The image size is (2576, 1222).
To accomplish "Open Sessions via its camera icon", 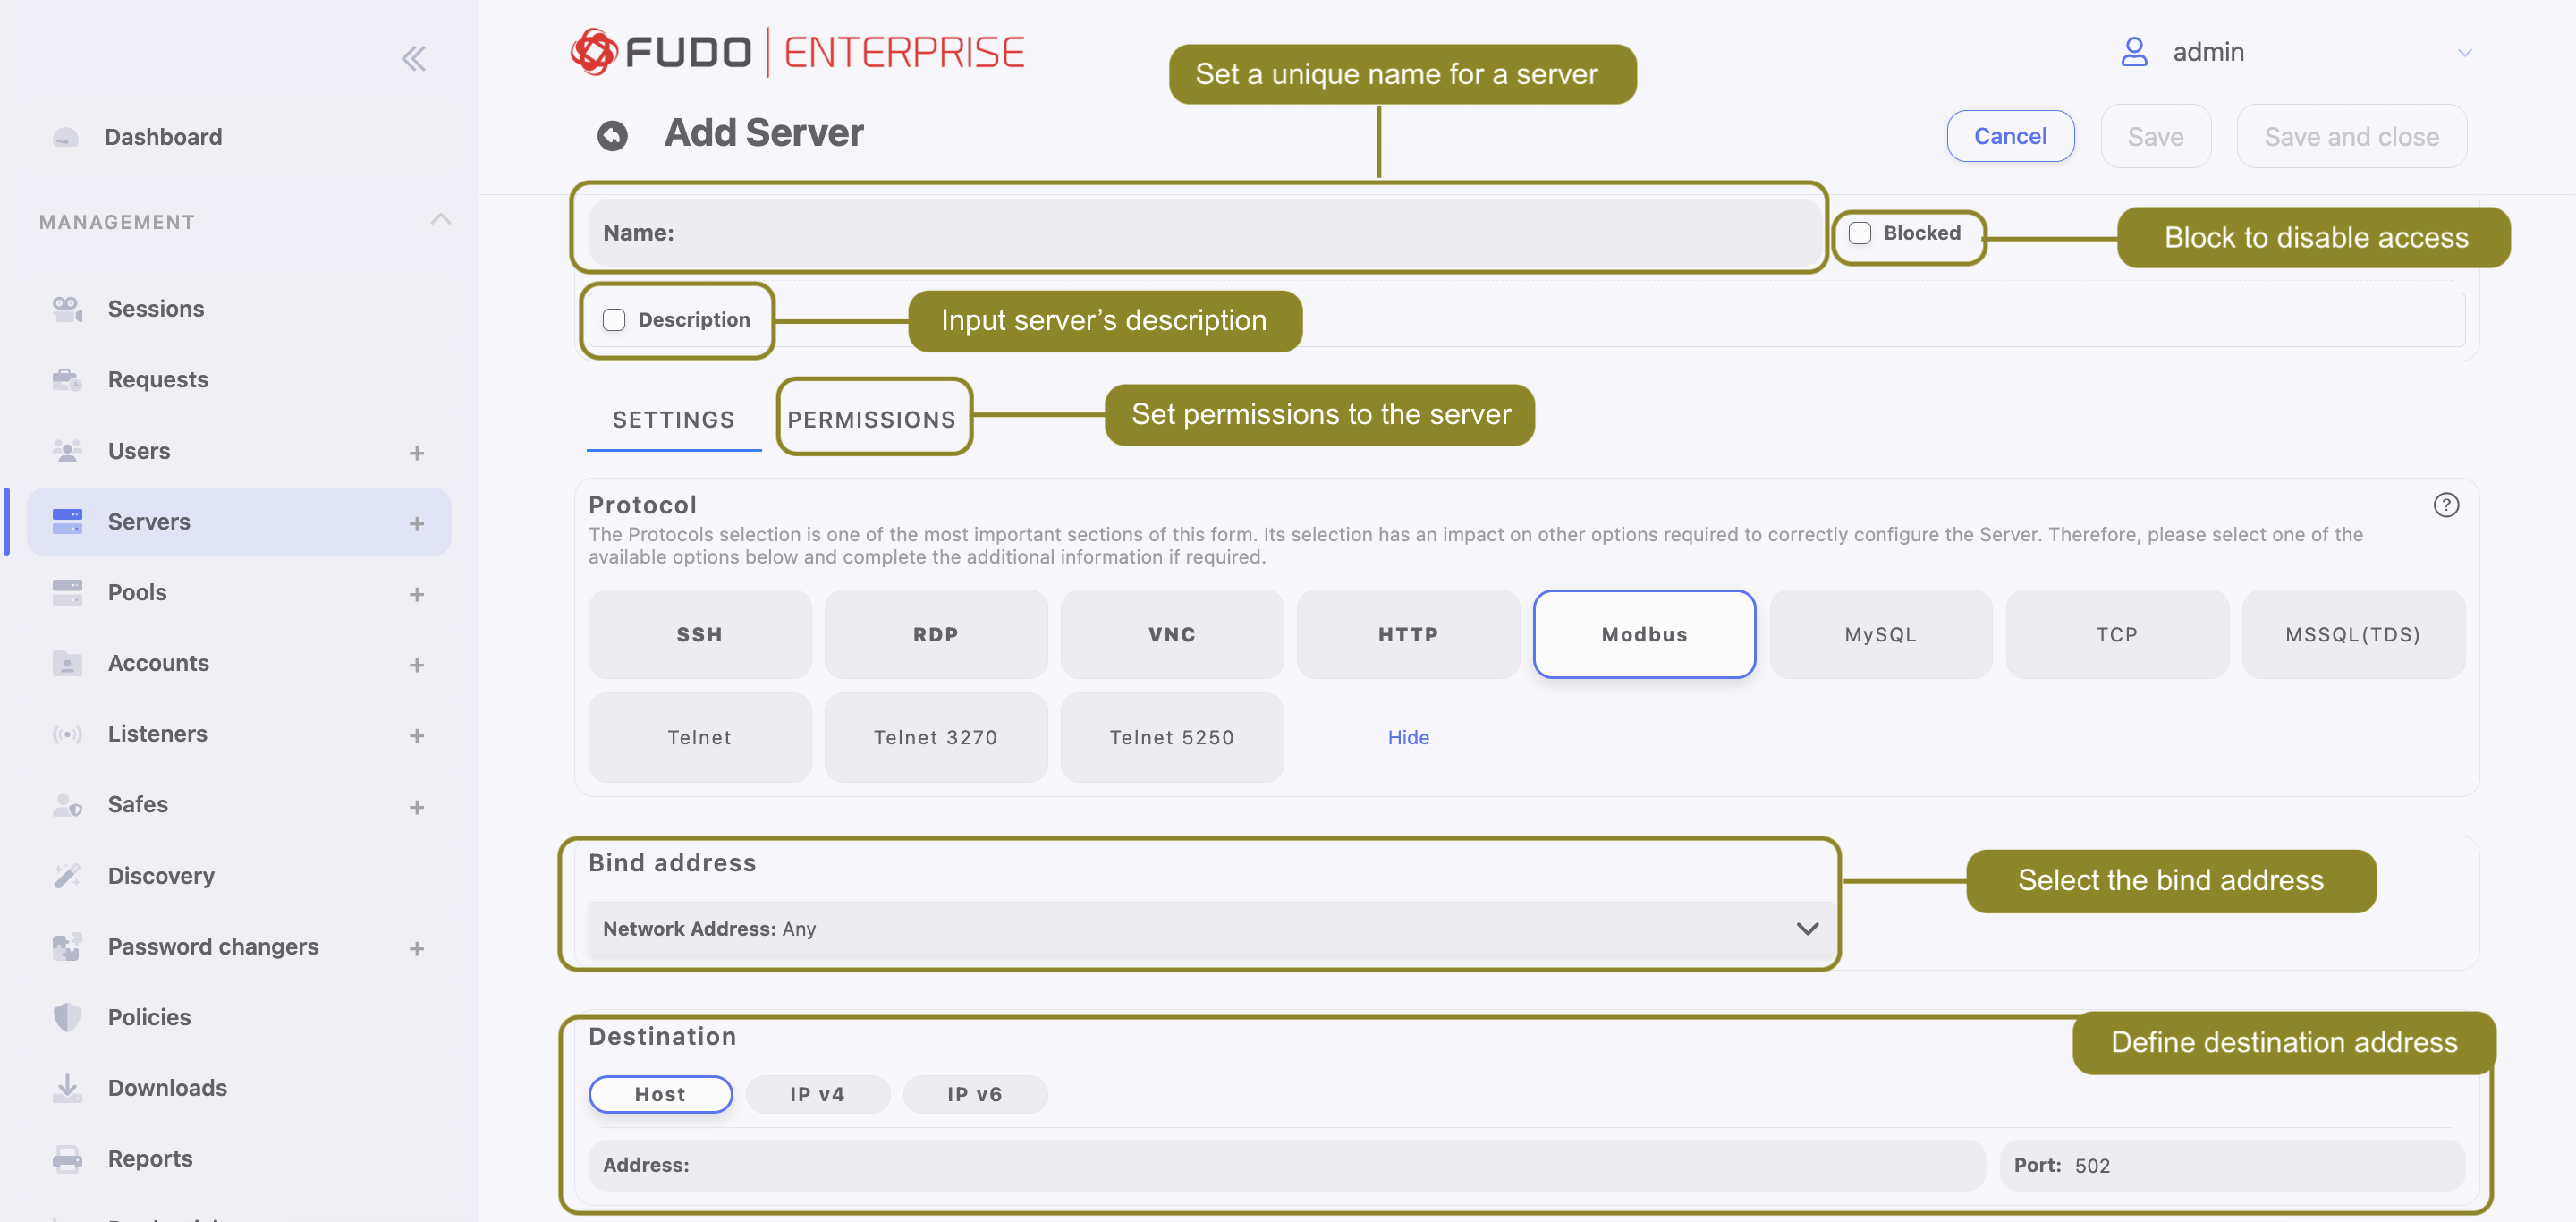I will (67, 309).
